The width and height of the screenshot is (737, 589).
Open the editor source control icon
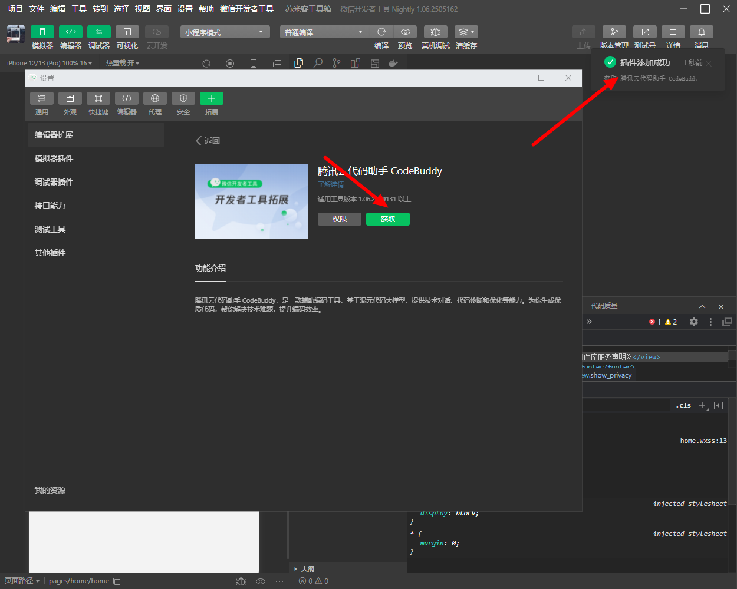pyautogui.click(x=337, y=63)
